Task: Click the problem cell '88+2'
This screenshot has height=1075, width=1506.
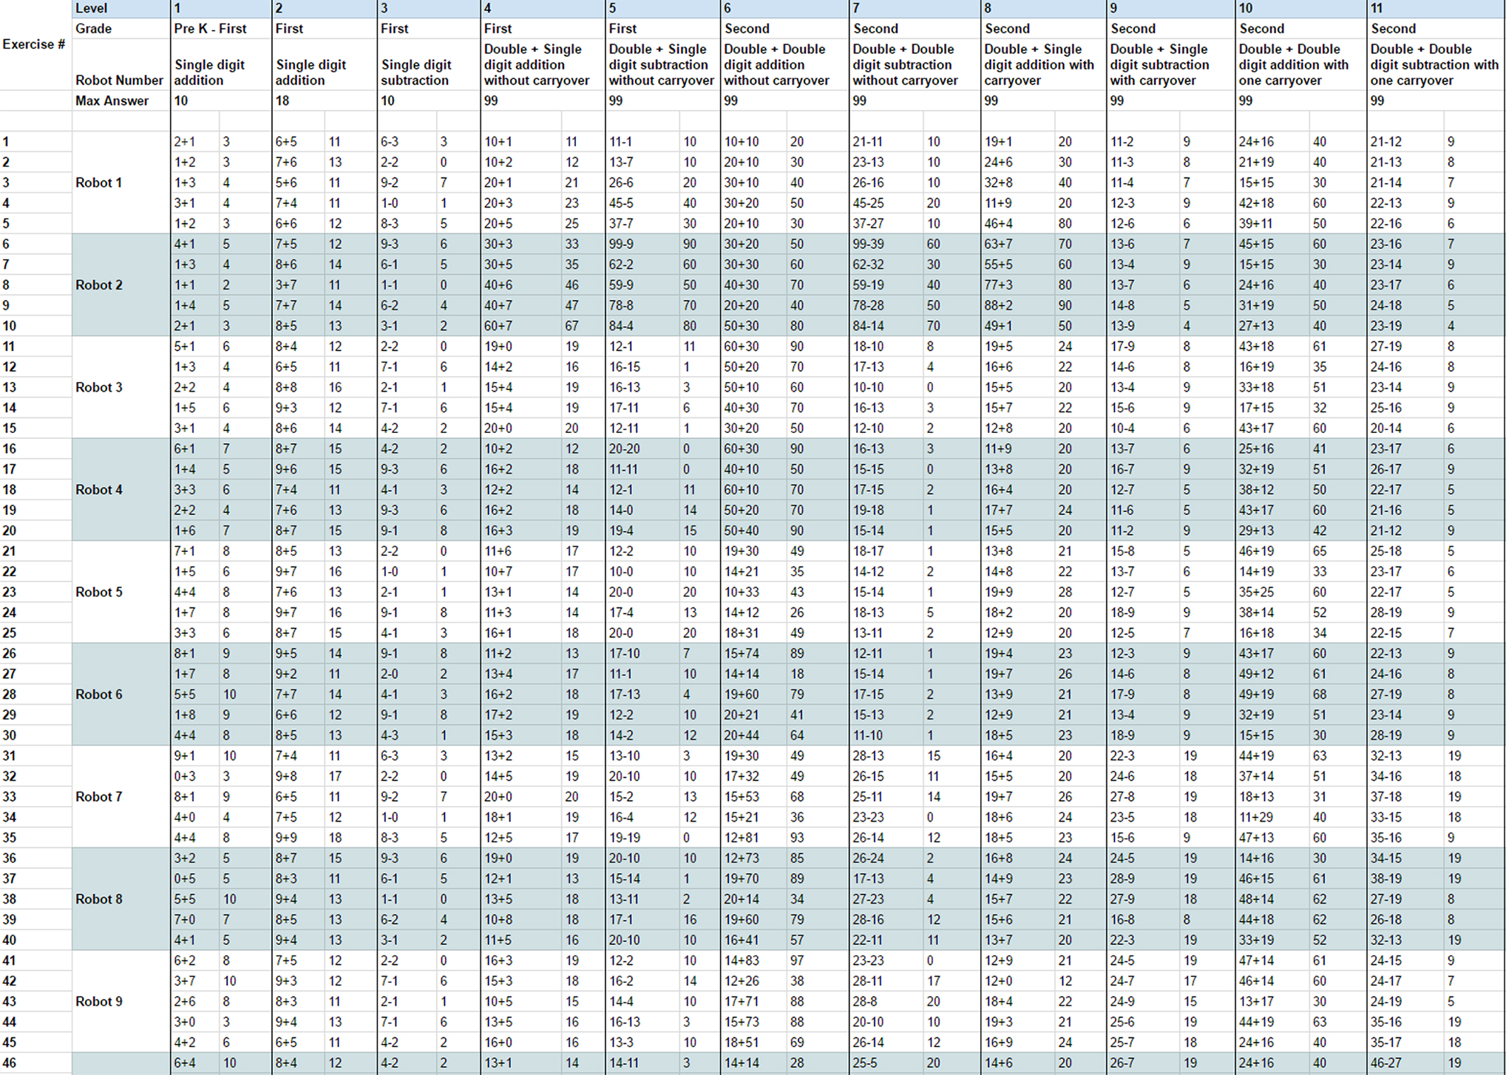Action: coord(1017,305)
